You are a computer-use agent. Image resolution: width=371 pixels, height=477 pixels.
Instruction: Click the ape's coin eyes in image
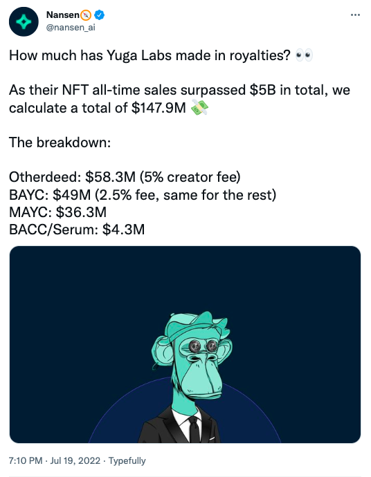pos(203,346)
